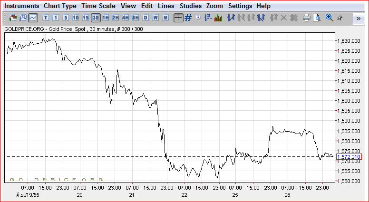Screen dimensions: 369x202
Task: Click the pin toolbar icon
Action: pyautogui.click(x=340, y=18)
